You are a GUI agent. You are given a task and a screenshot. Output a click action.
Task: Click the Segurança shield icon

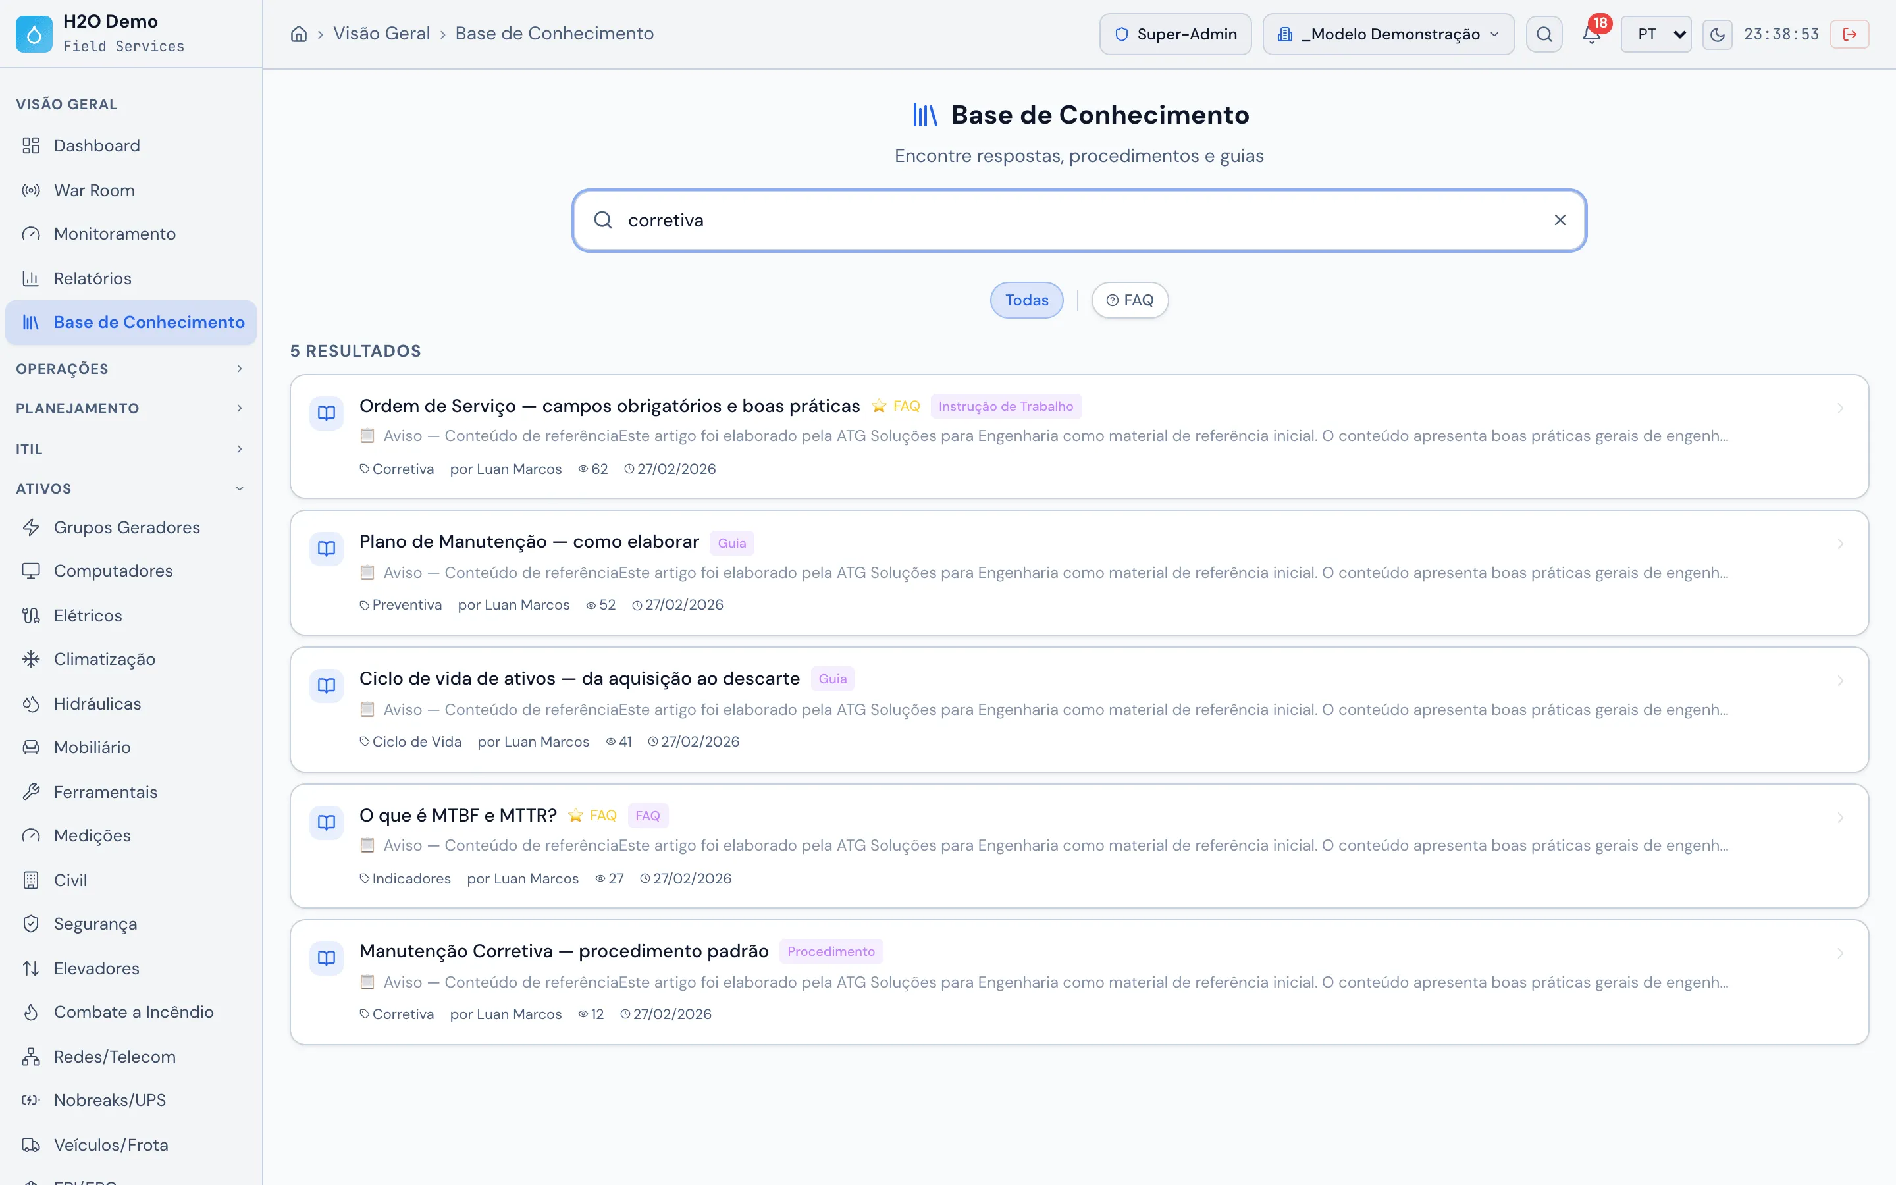pos(30,924)
